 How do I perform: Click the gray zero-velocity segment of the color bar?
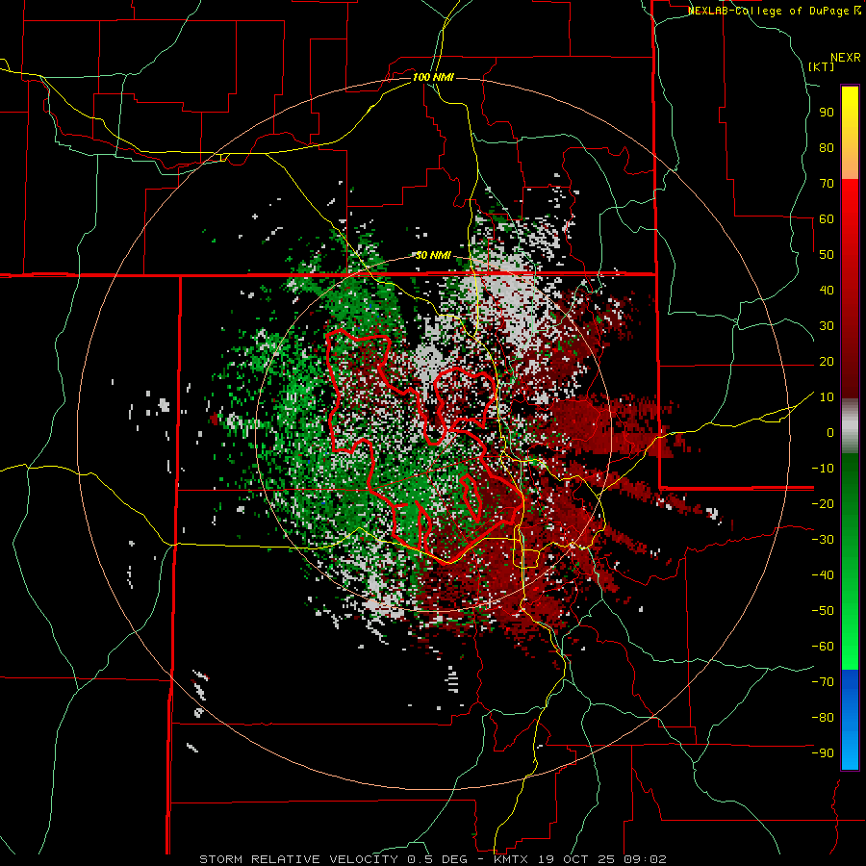pos(850,426)
